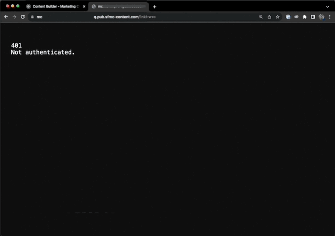Open Chrome's three-dot menu
335x236 pixels.
click(330, 17)
